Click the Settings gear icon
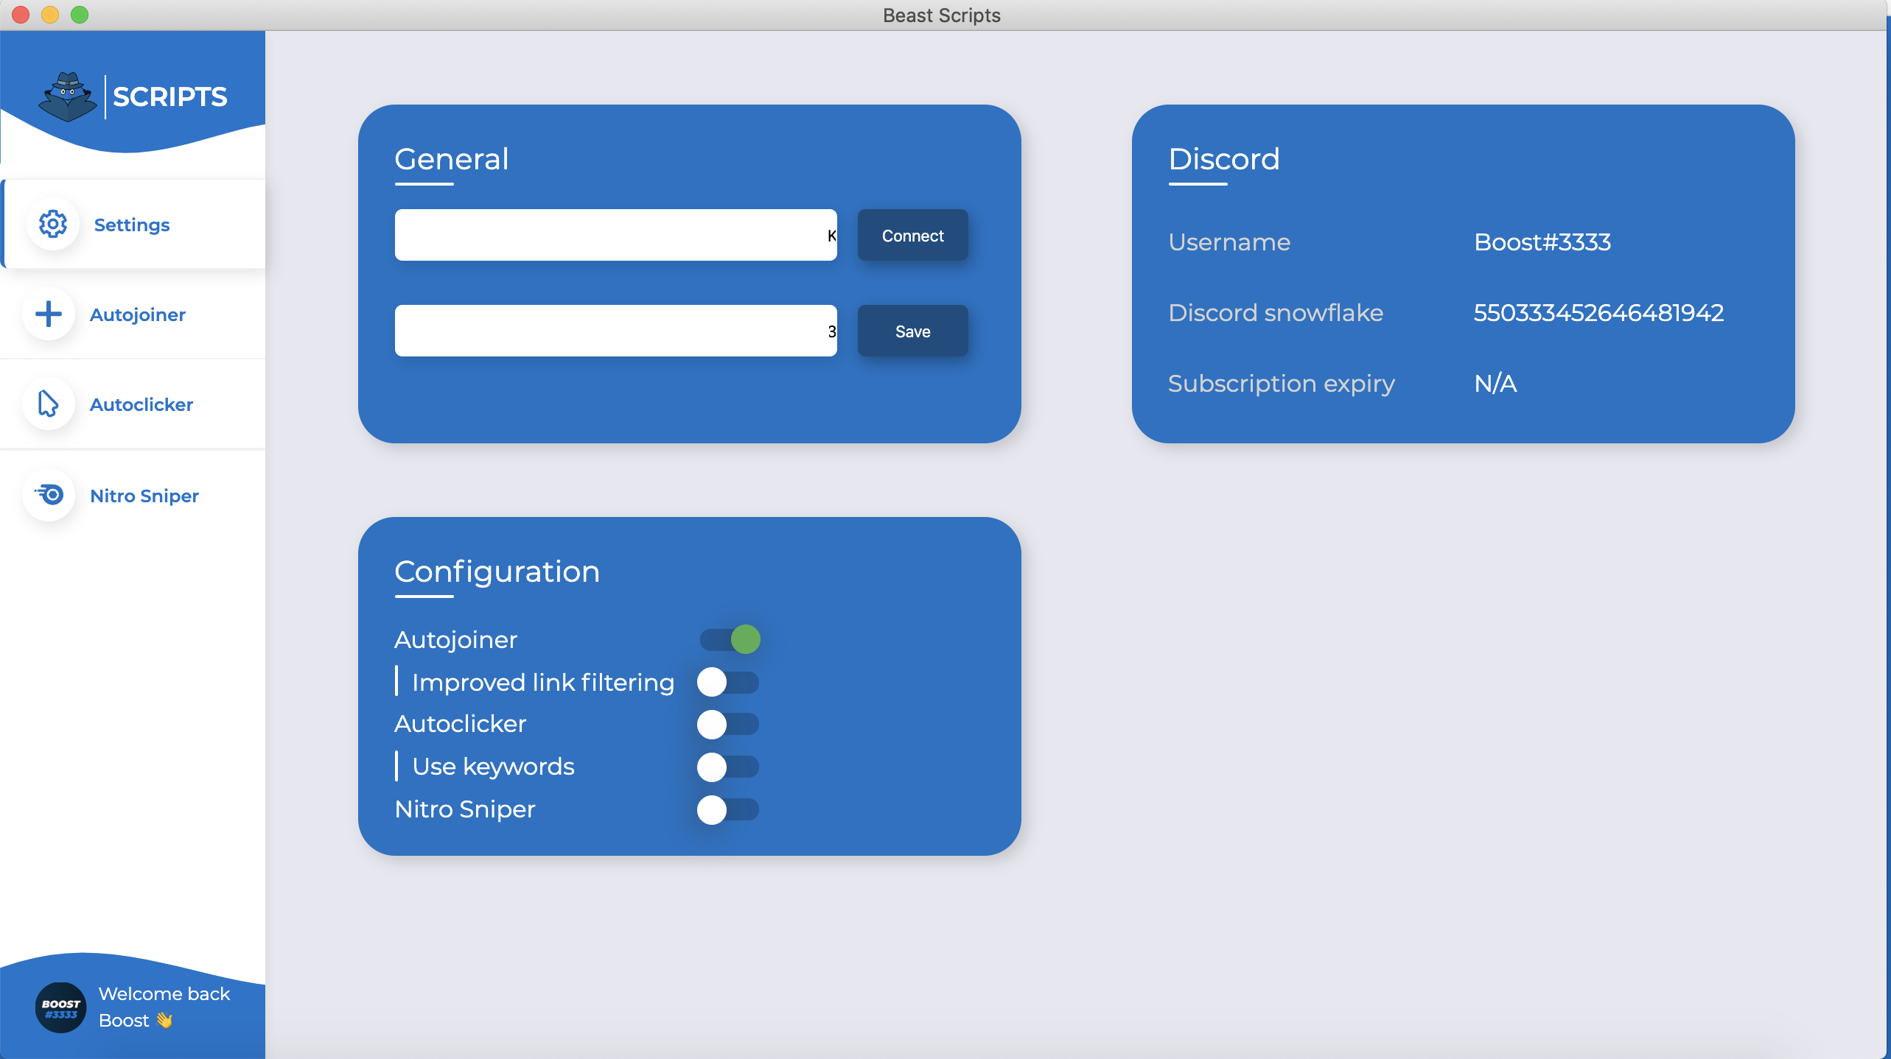1891x1059 pixels. point(53,224)
